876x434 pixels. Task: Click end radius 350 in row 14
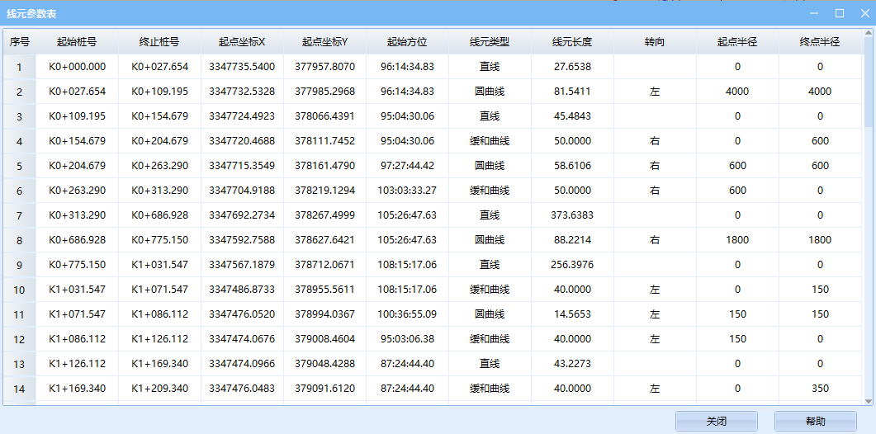pos(820,388)
